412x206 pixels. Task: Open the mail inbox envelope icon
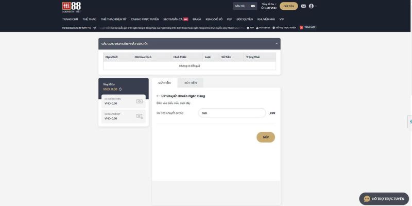pos(303,6)
